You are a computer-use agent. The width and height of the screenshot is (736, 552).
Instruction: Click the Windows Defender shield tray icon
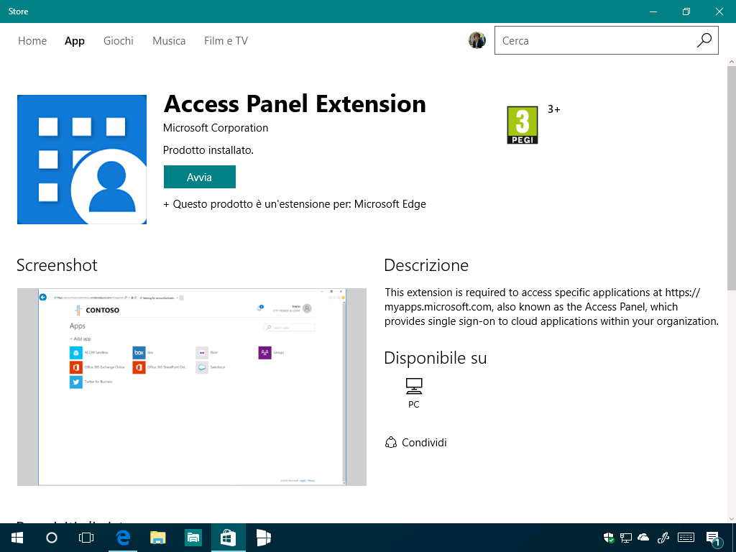click(609, 538)
